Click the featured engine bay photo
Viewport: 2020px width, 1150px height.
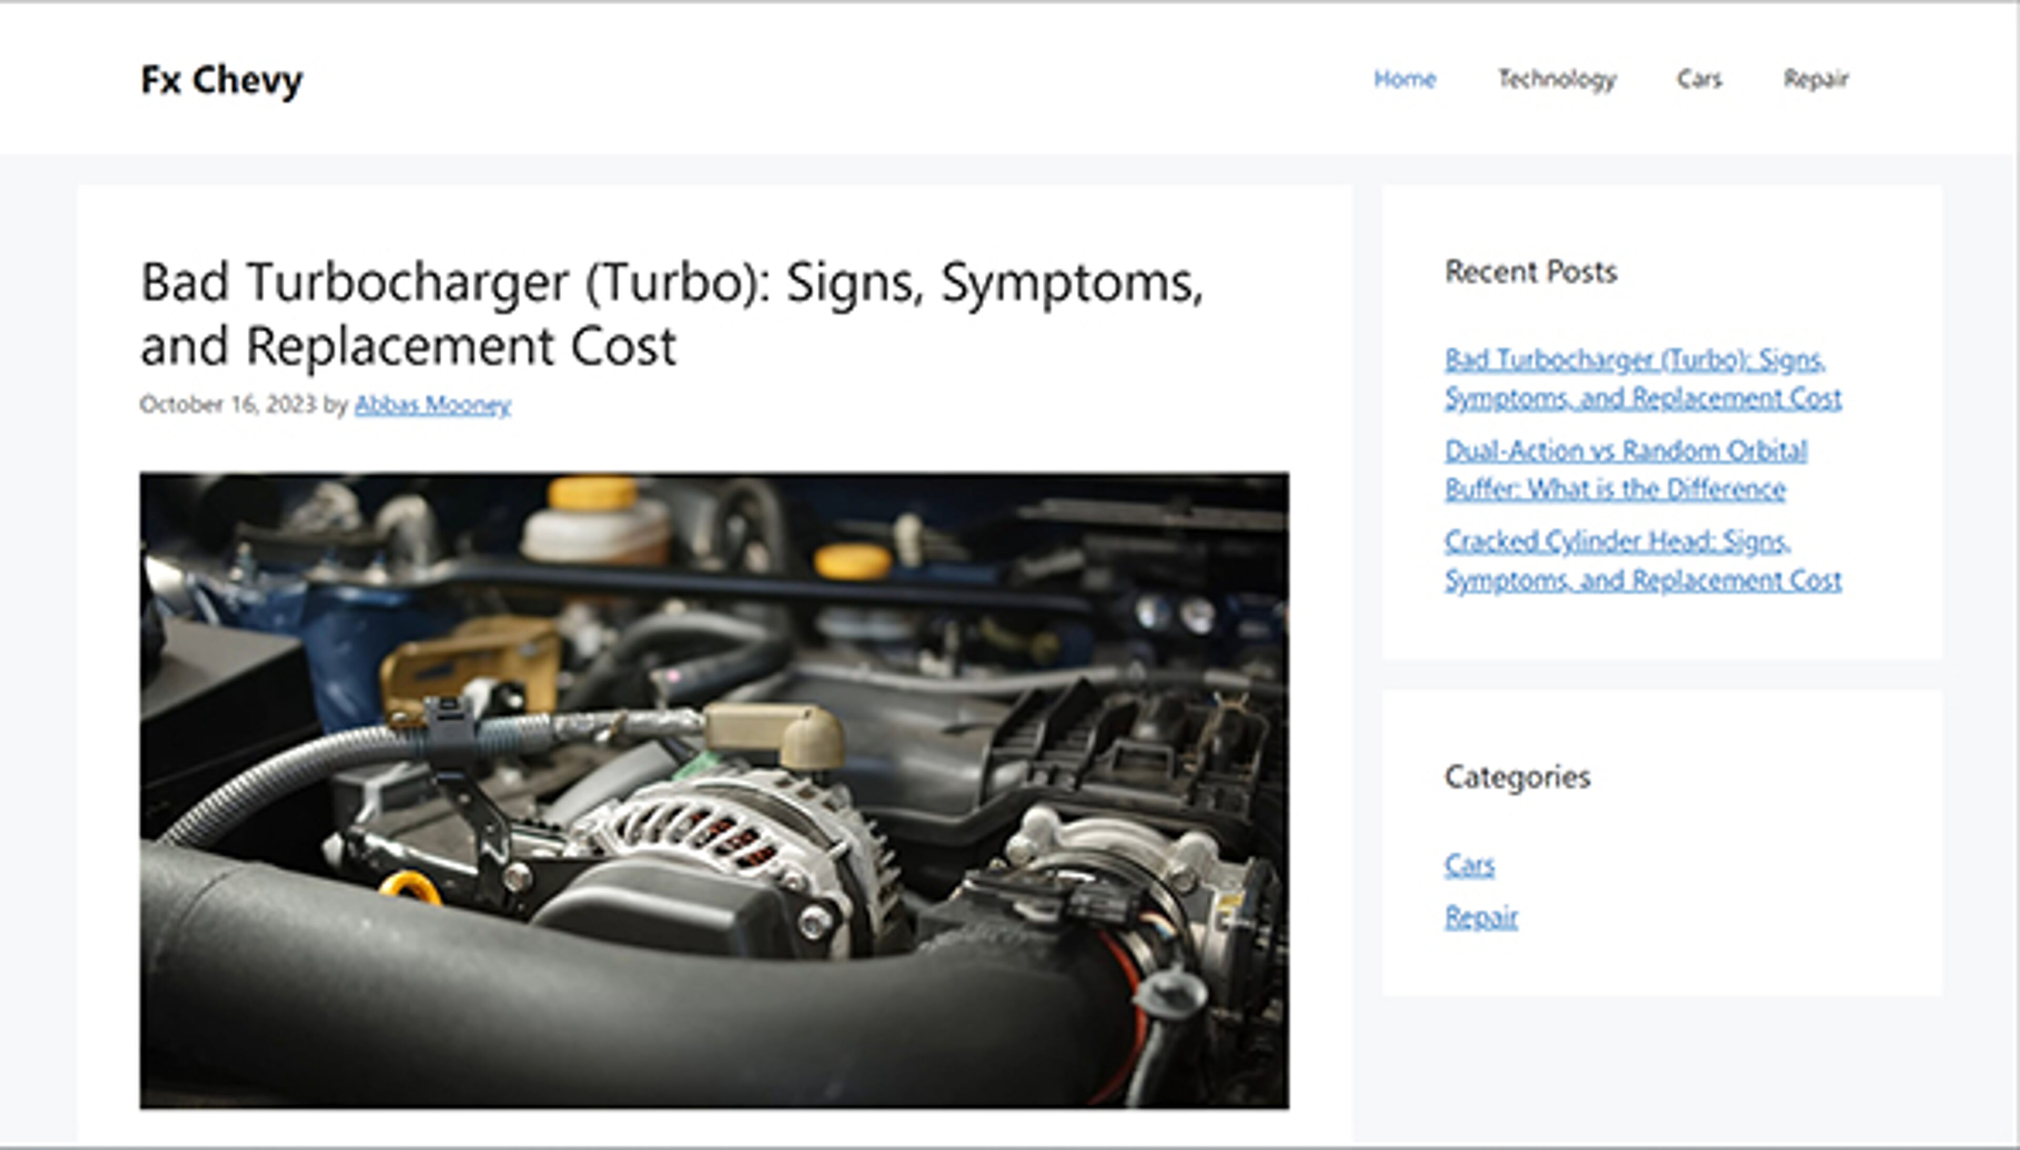(714, 790)
